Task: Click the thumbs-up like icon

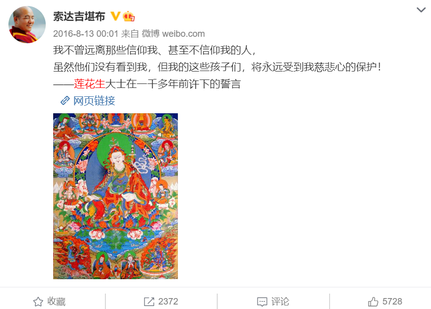Action: click(373, 302)
